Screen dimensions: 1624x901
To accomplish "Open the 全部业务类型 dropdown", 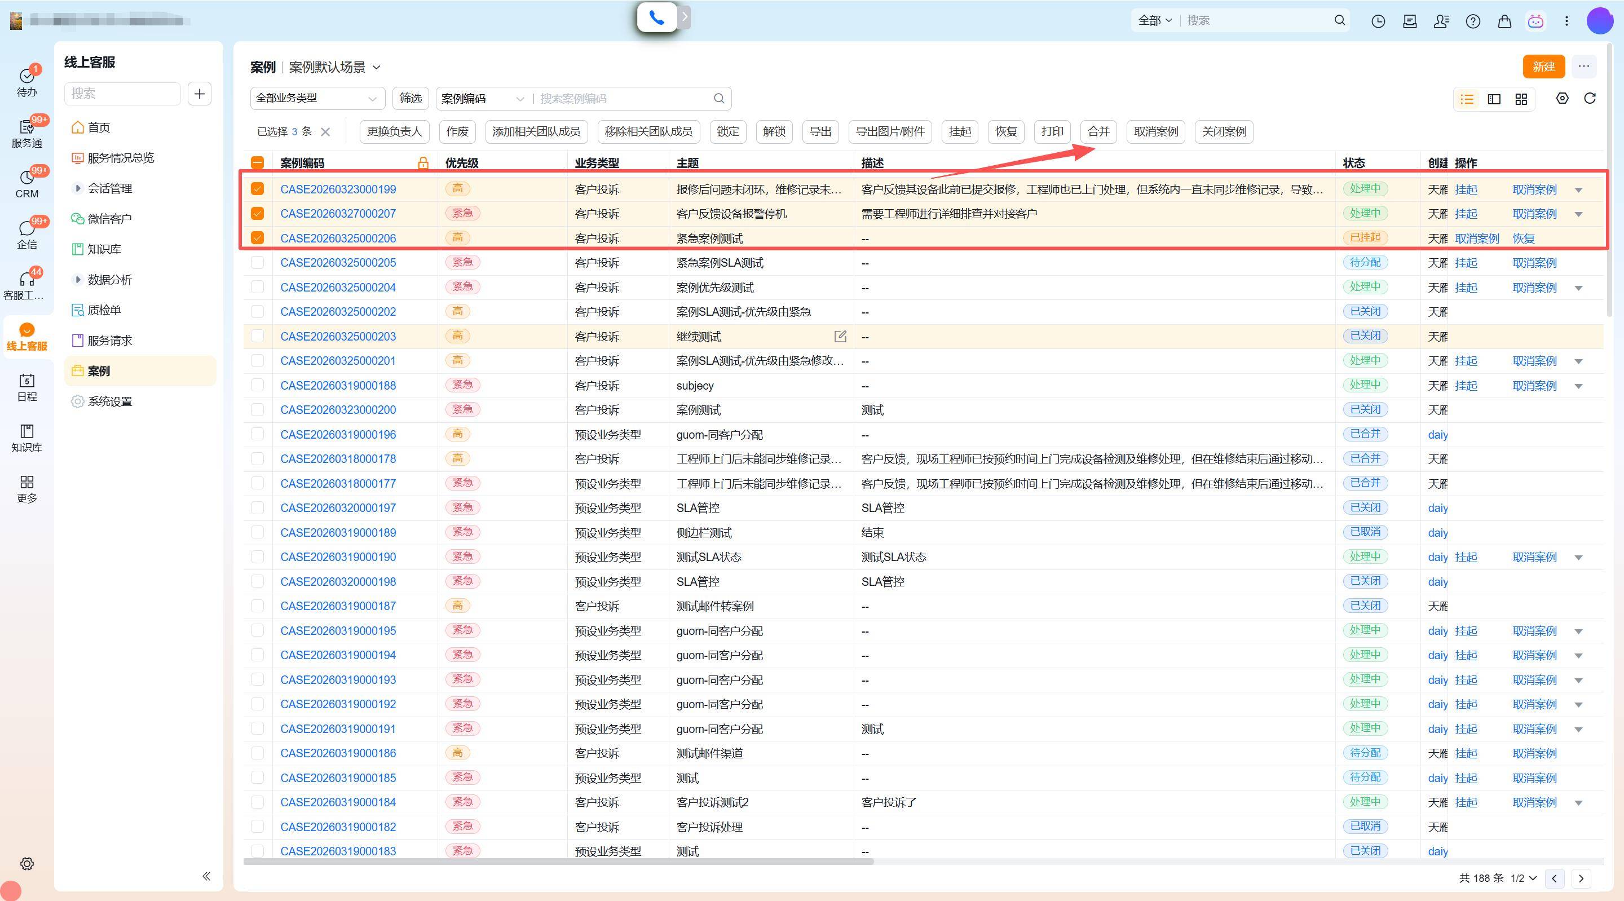I will (316, 98).
